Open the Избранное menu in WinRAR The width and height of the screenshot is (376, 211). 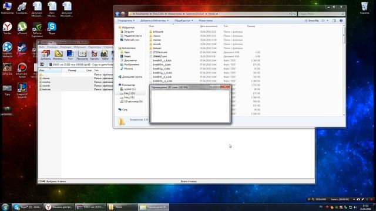point(80,47)
